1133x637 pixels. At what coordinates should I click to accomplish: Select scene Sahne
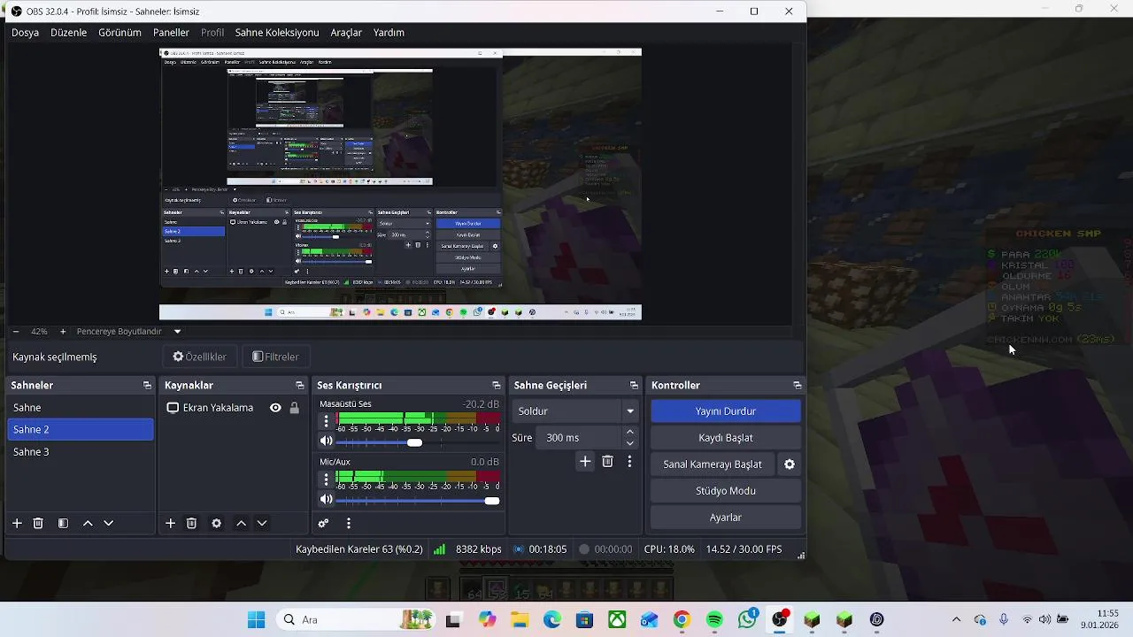[x=81, y=408]
